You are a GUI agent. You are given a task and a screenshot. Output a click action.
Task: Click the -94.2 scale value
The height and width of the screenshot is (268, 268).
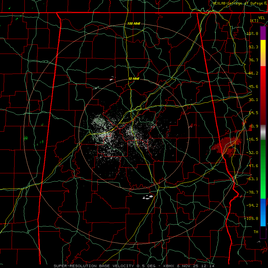(x=253, y=205)
